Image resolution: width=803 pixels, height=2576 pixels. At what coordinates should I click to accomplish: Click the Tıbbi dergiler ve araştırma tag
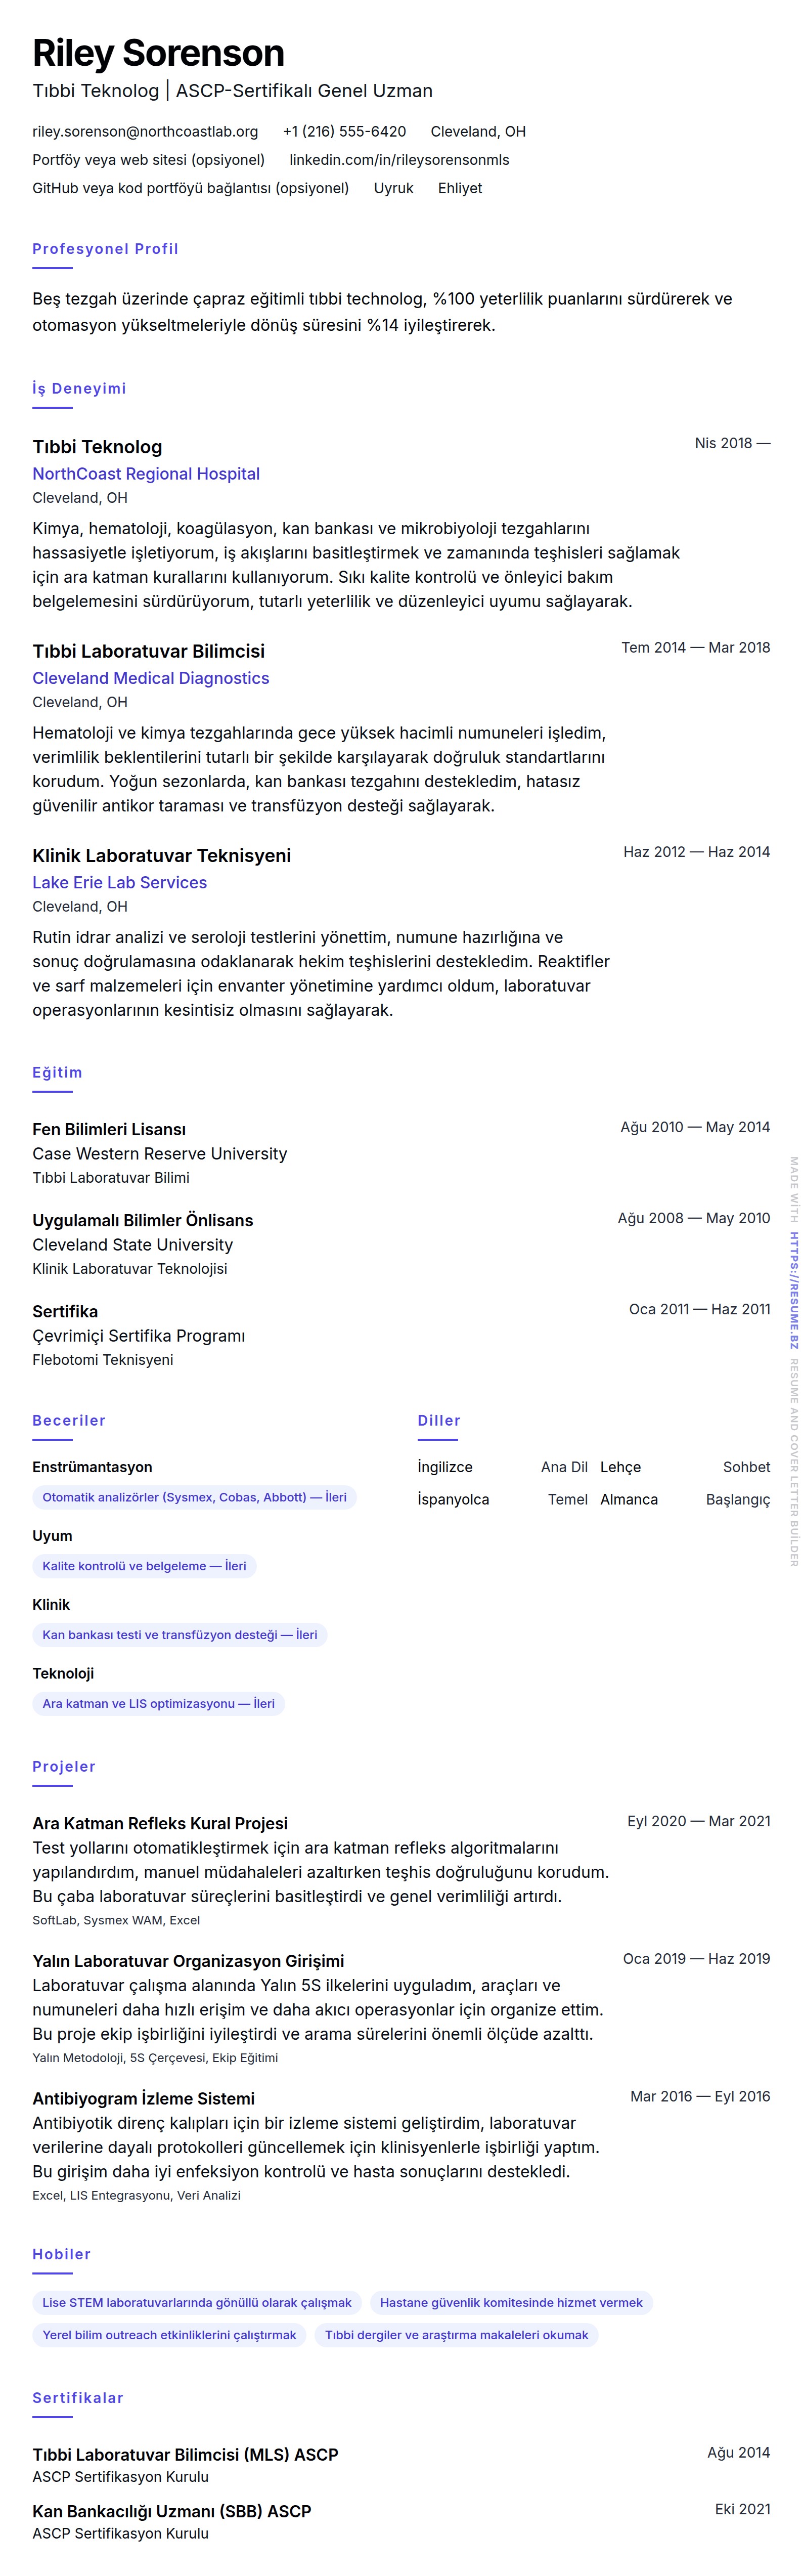456,2335
